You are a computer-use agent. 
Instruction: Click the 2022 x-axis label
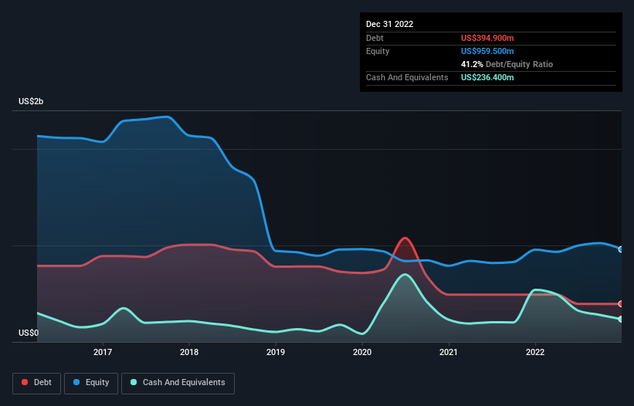pos(535,352)
